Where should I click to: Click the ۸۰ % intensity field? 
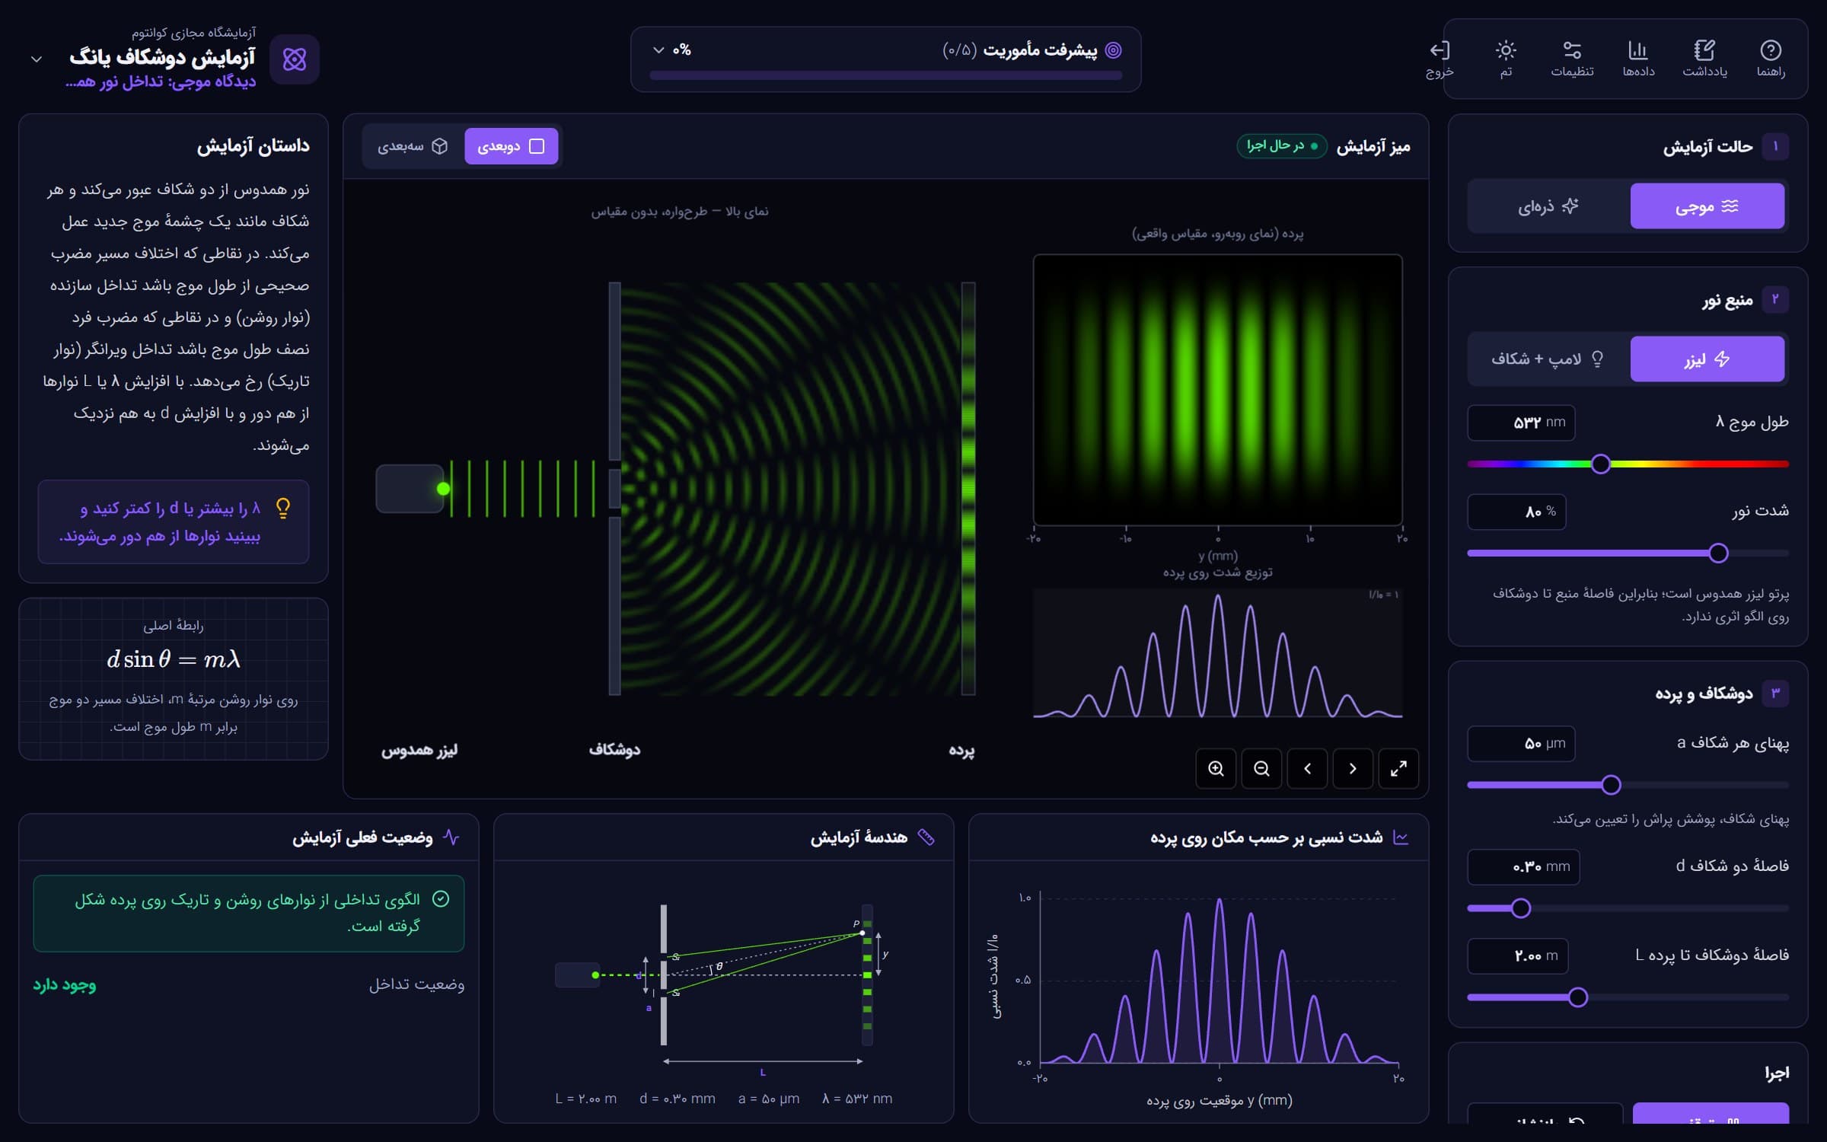coord(1516,512)
